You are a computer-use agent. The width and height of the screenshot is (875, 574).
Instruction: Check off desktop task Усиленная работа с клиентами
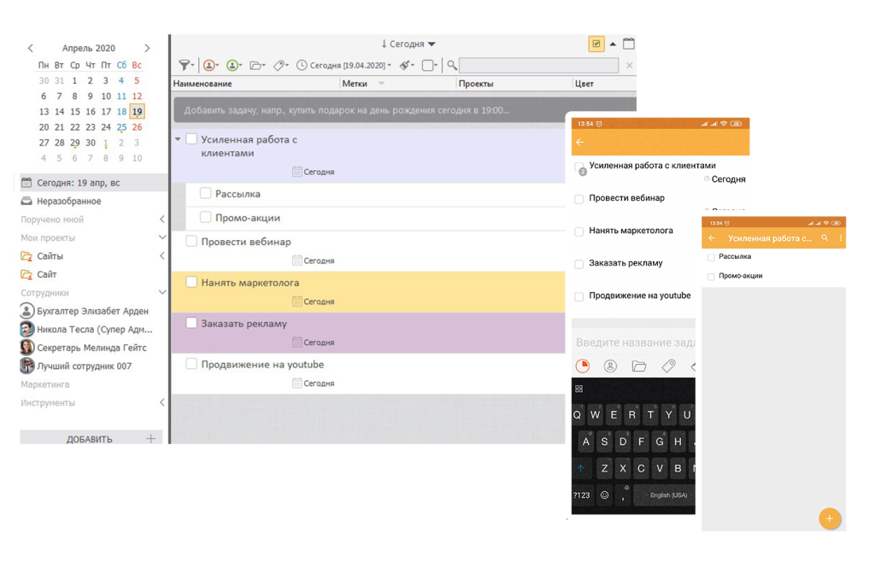point(191,139)
